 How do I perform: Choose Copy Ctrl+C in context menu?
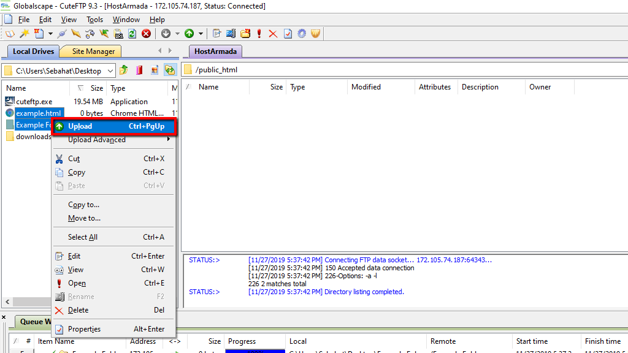point(114,172)
